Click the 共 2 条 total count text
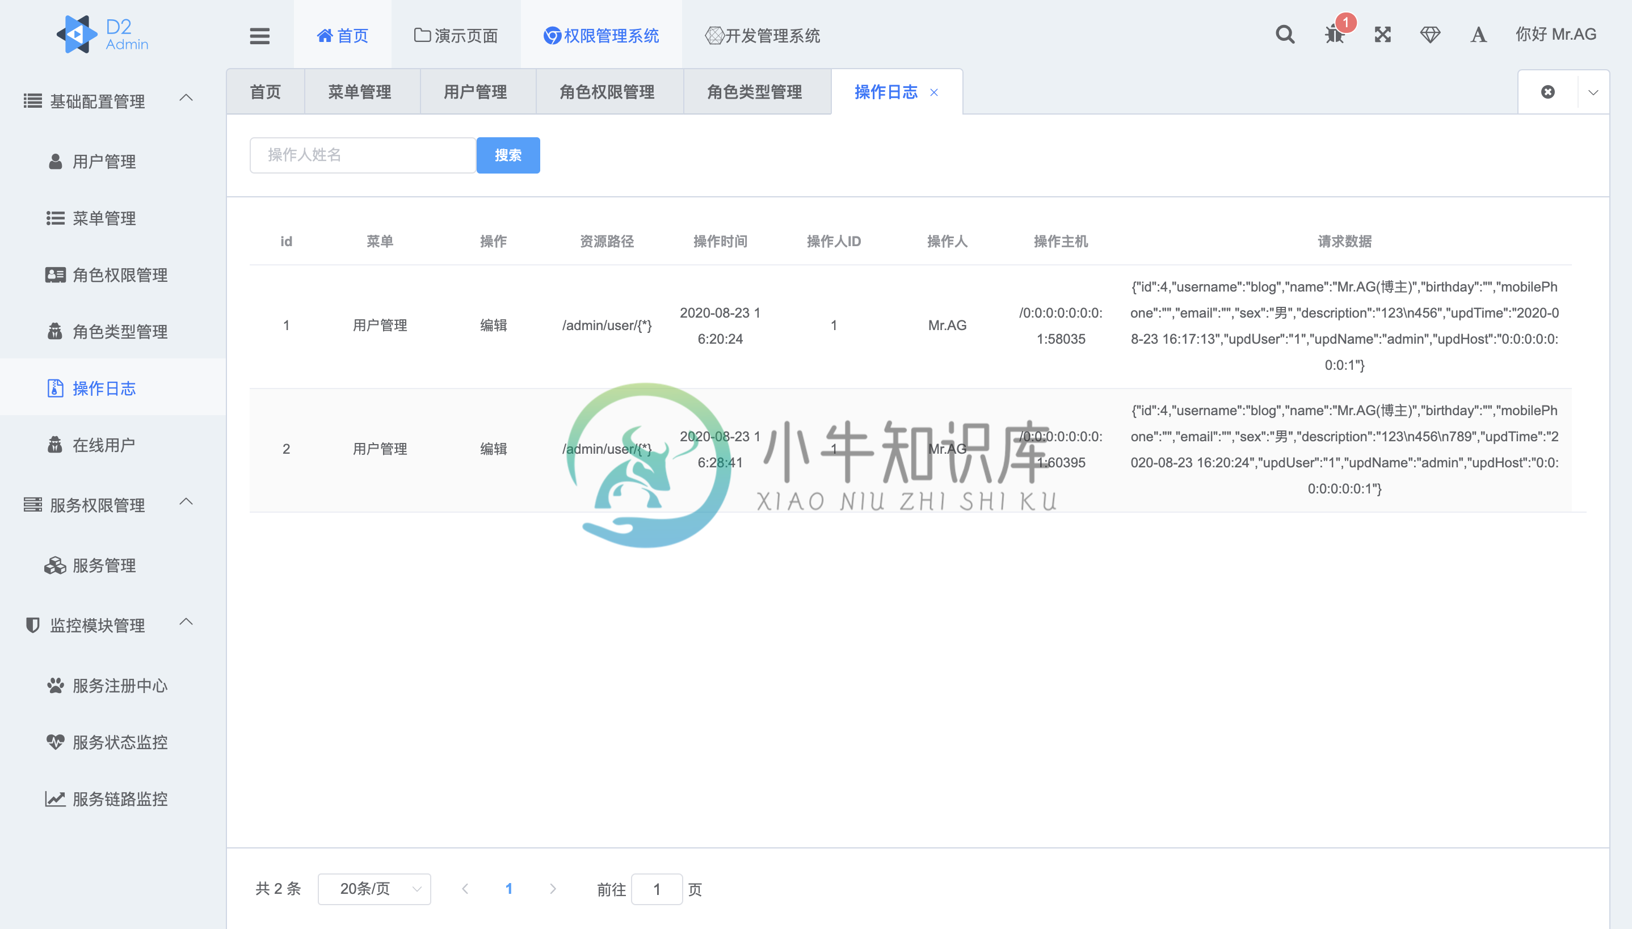This screenshot has width=1632, height=929. 277,889
